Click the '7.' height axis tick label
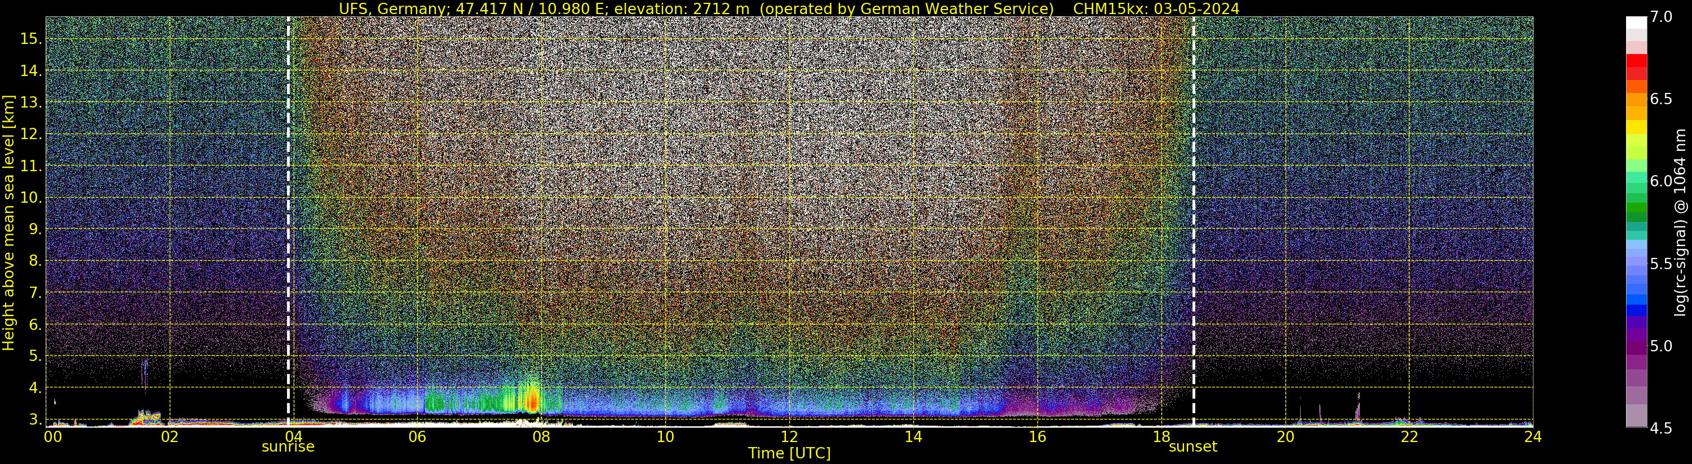Image resolution: width=1692 pixels, height=464 pixels. pos(35,293)
